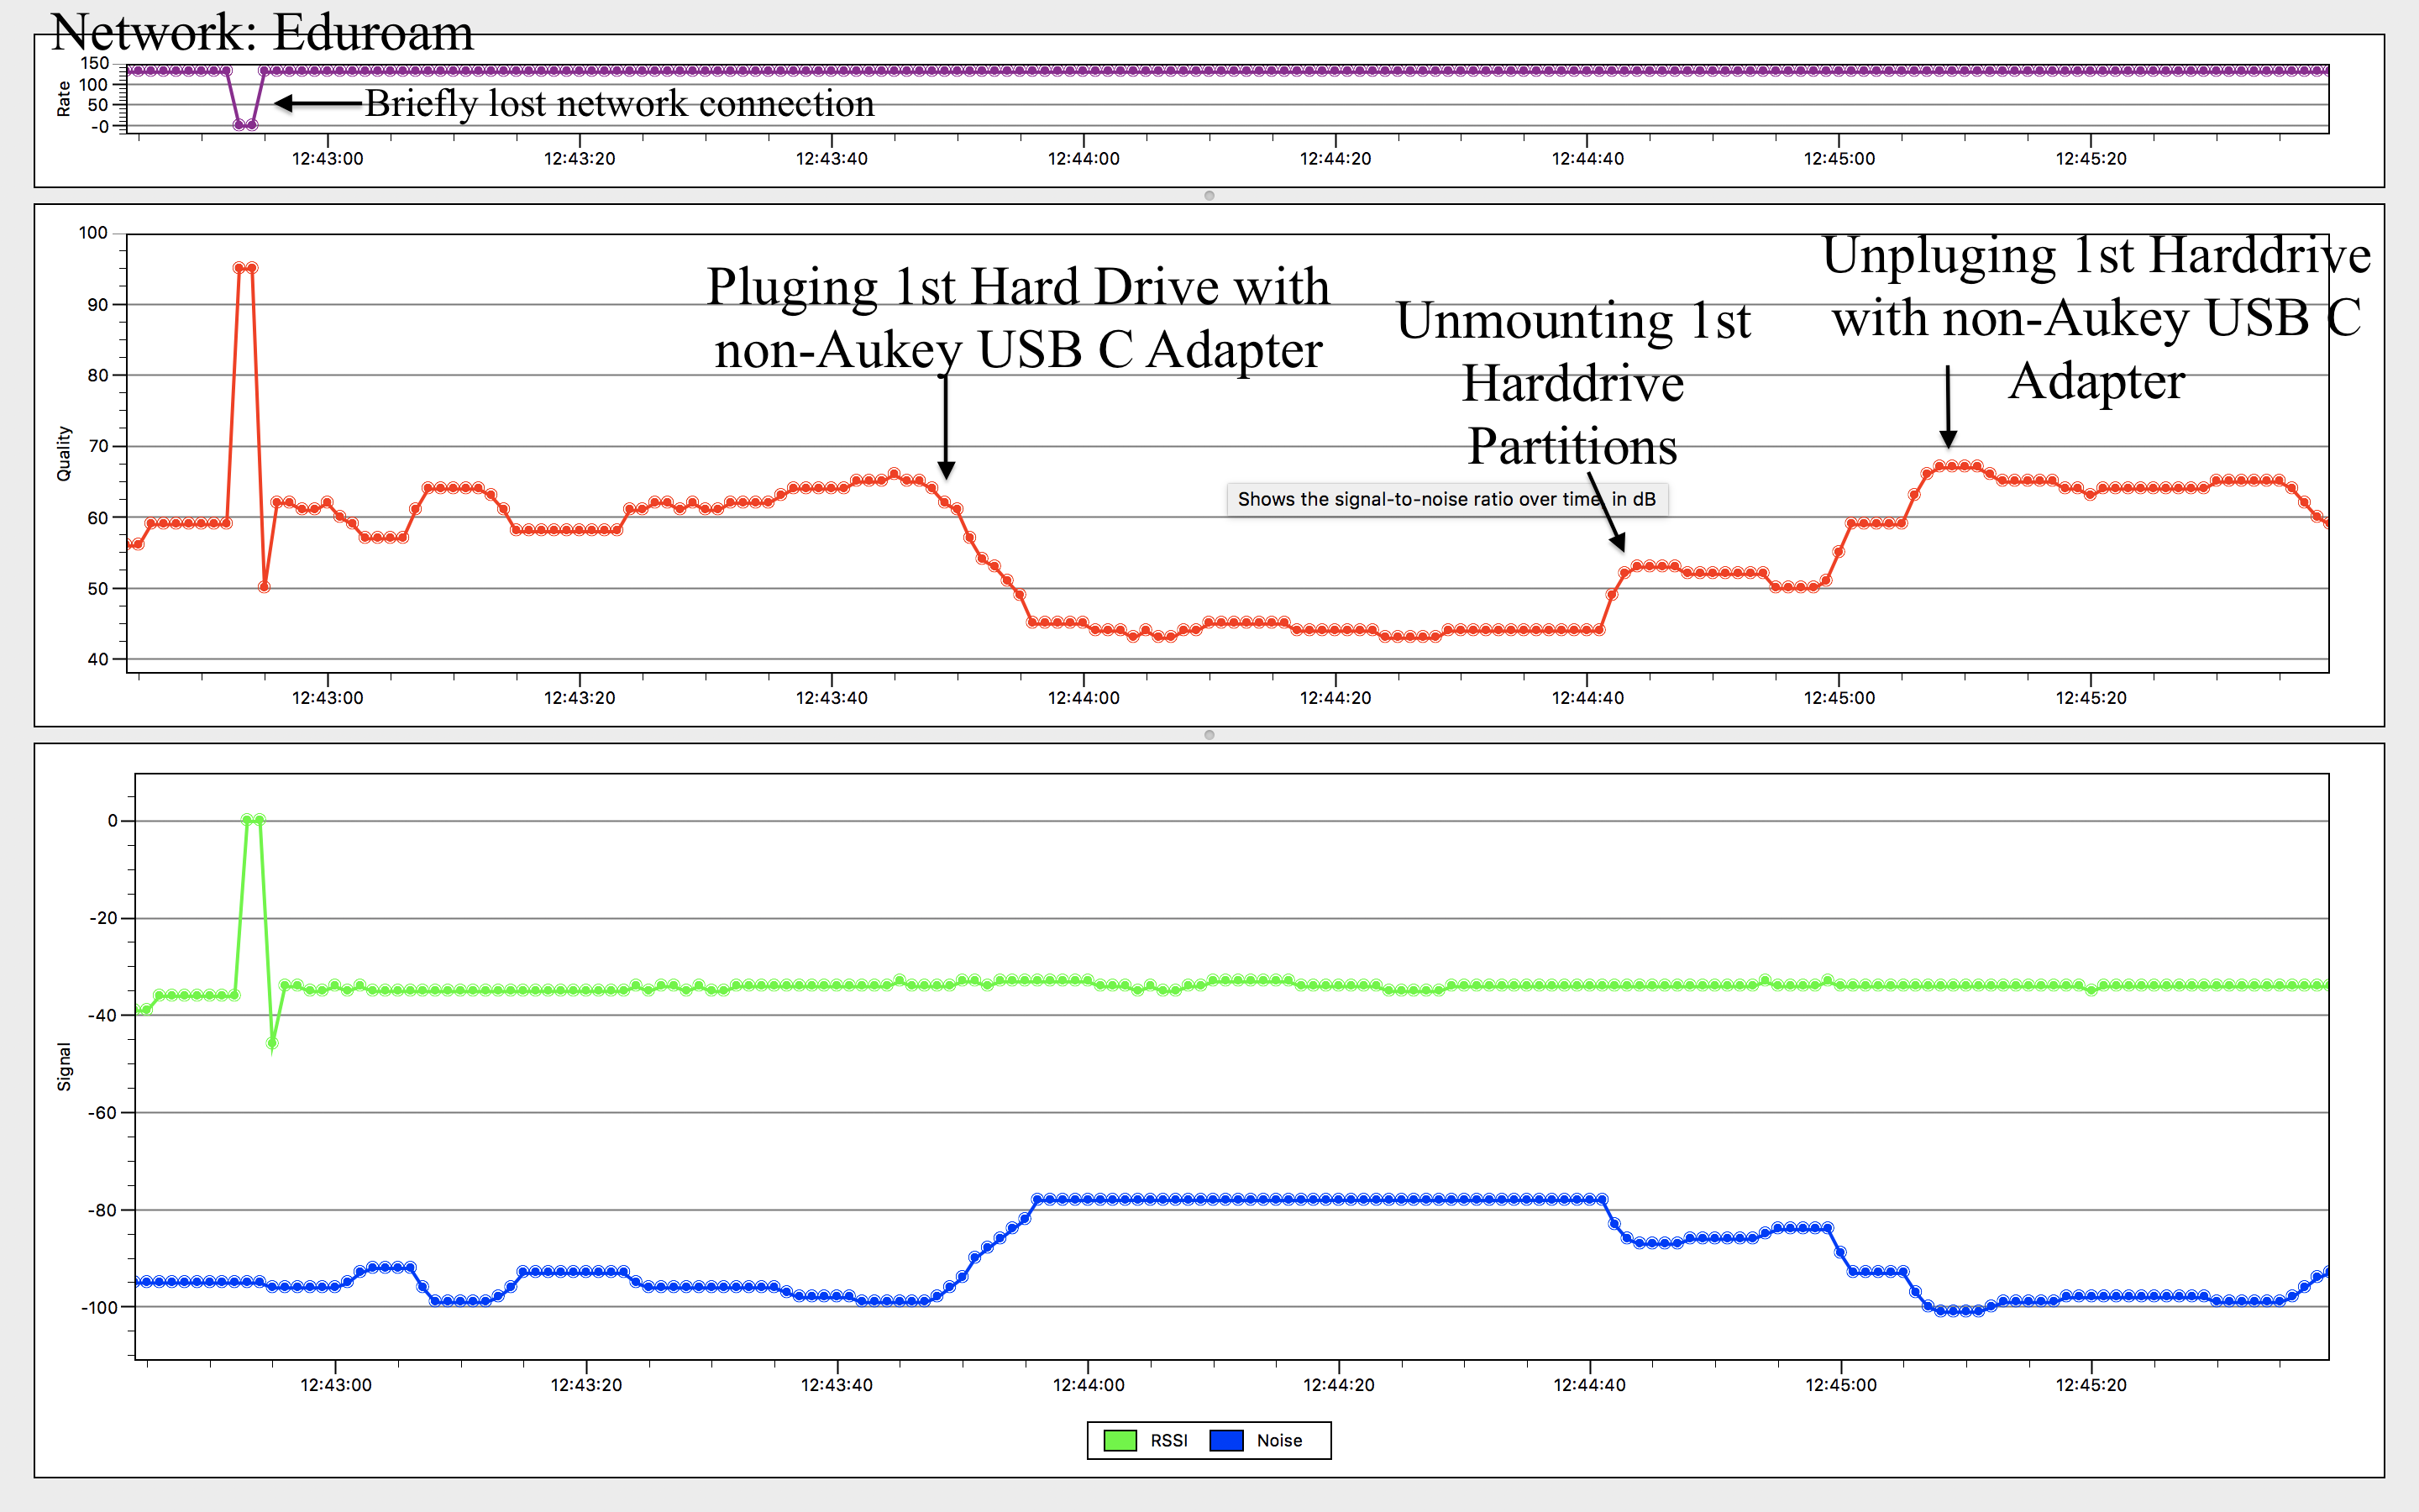This screenshot has width=2419, height=1512.
Task: Click the Quality spike data point near 95
Action: coord(239,268)
